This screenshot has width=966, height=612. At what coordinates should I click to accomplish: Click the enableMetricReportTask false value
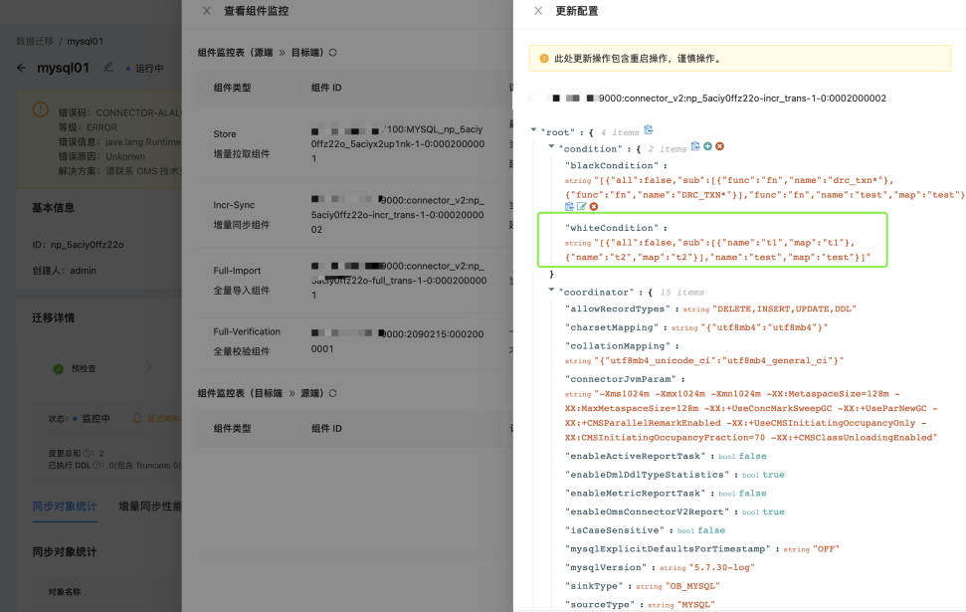pos(753,493)
